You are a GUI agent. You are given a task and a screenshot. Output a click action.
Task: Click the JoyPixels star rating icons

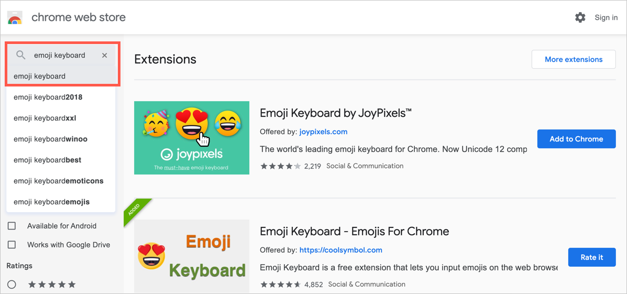pos(281,166)
